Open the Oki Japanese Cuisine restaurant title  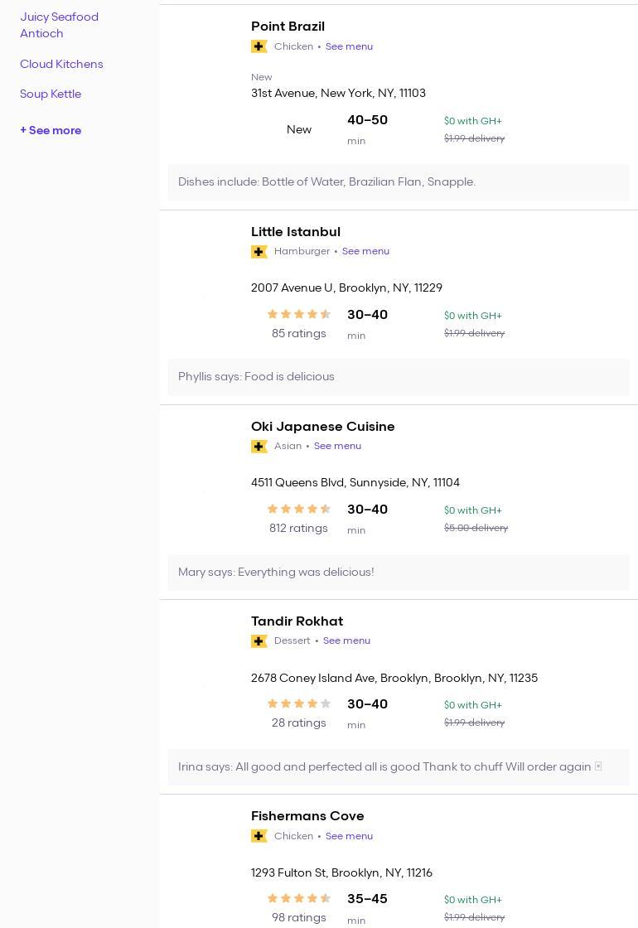(322, 427)
